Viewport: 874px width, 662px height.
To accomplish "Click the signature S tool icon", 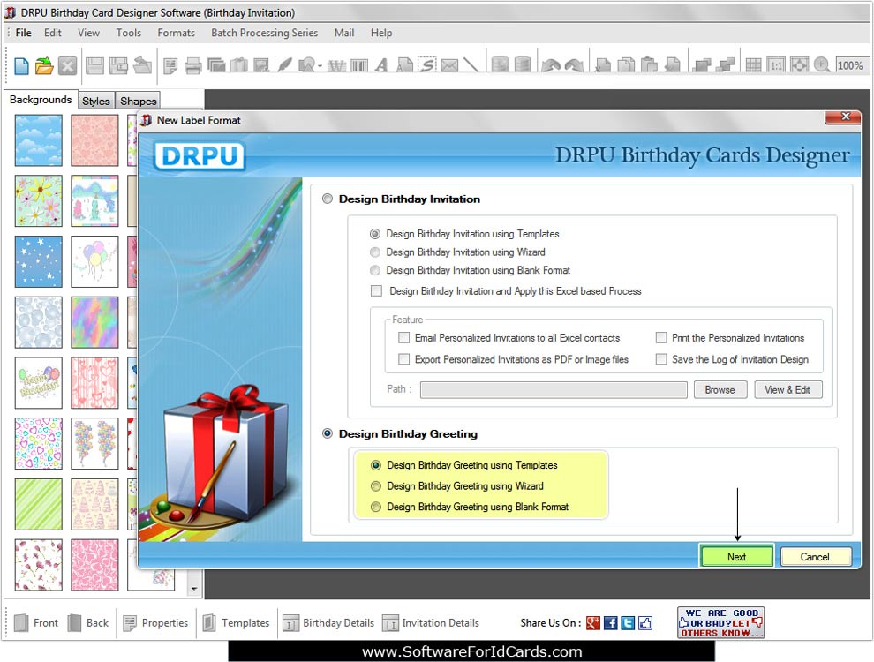I will [x=427, y=65].
